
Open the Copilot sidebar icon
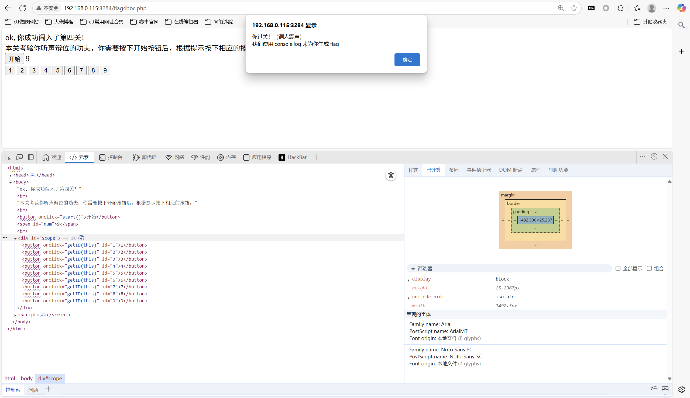point(681,8)
